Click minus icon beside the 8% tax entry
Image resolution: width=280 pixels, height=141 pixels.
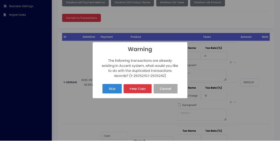[x=235, y=62]
